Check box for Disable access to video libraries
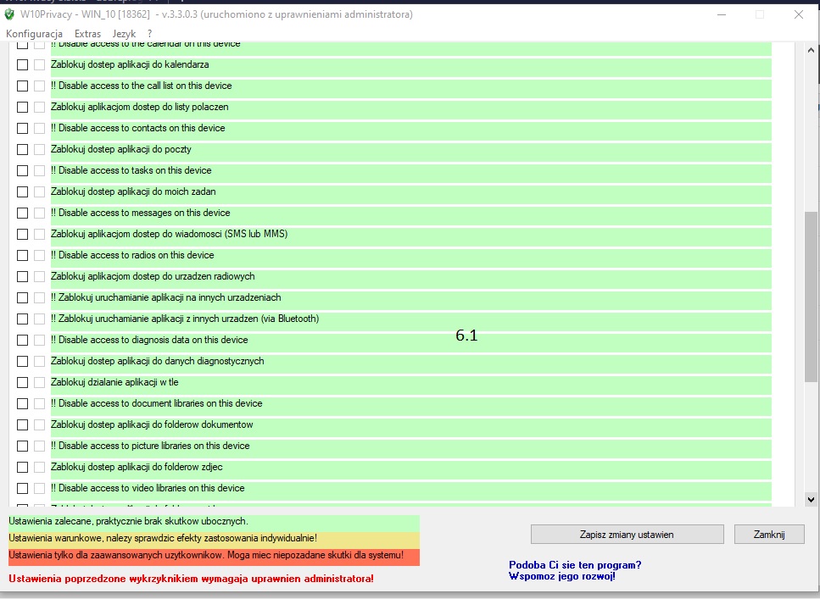This screenshot has height=599, width=820. point(23,488)
